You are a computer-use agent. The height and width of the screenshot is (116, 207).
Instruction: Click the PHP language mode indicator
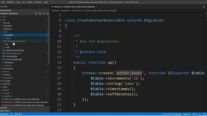(204, 114)
